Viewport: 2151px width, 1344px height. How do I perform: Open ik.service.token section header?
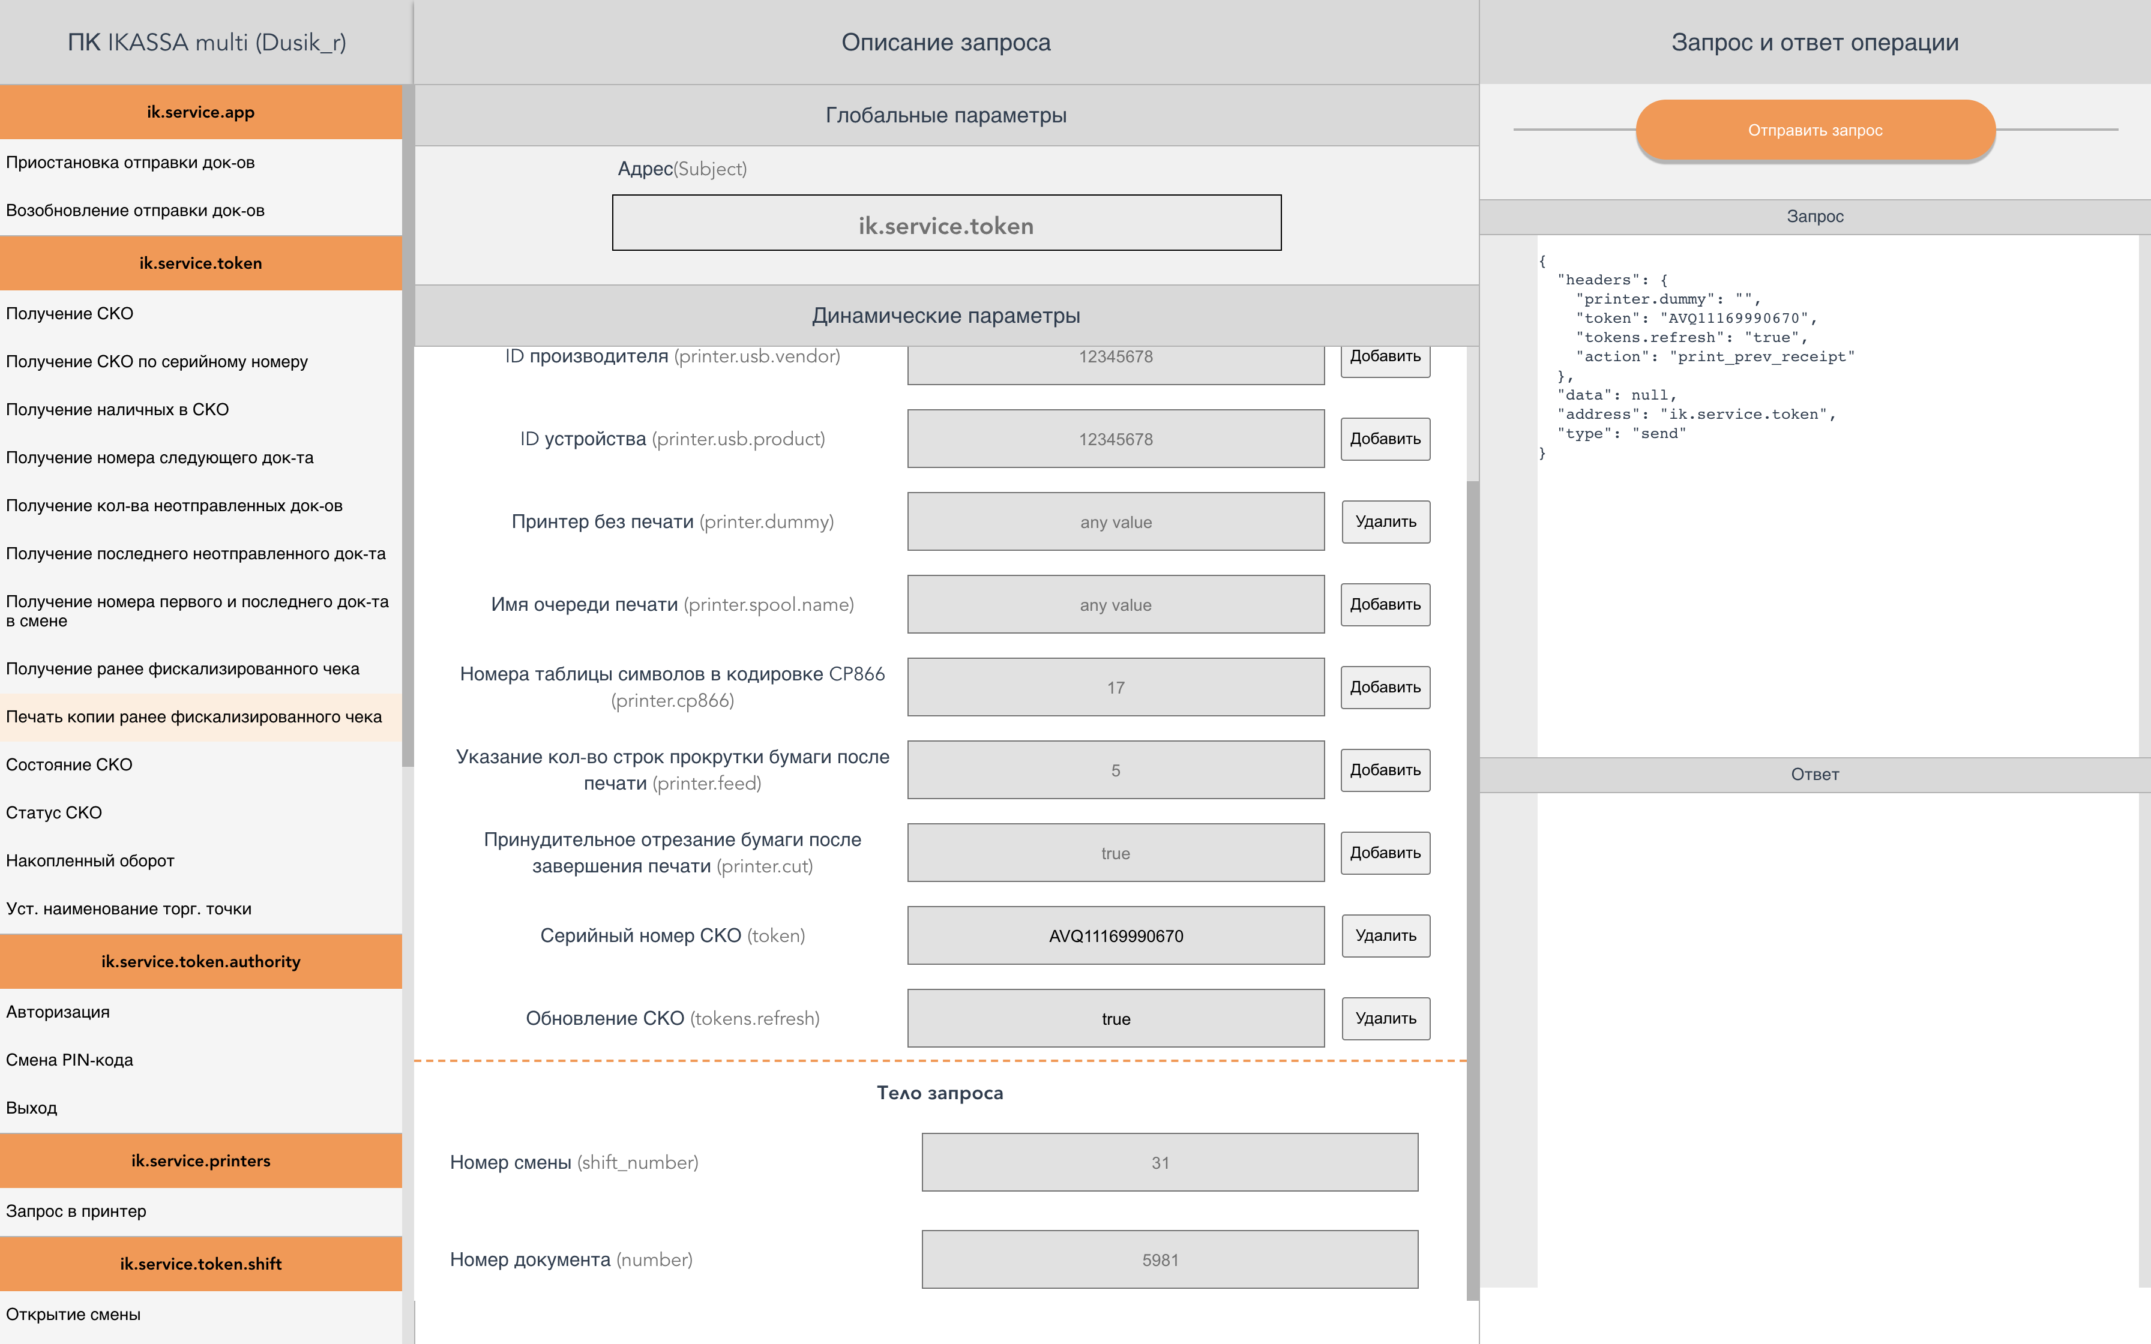tap(201, 263)
